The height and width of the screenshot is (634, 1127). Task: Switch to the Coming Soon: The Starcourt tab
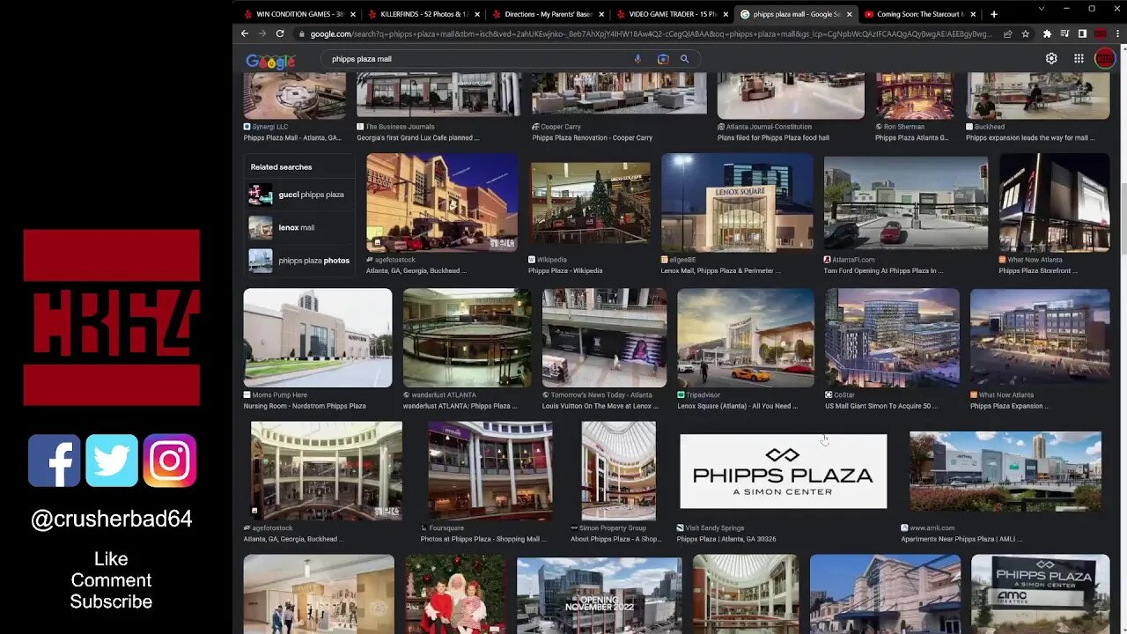point(919,14)
